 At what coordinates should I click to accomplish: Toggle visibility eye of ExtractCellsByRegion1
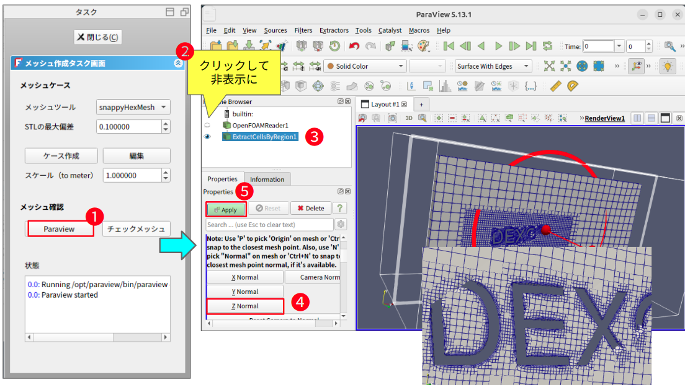pos(207,136)
